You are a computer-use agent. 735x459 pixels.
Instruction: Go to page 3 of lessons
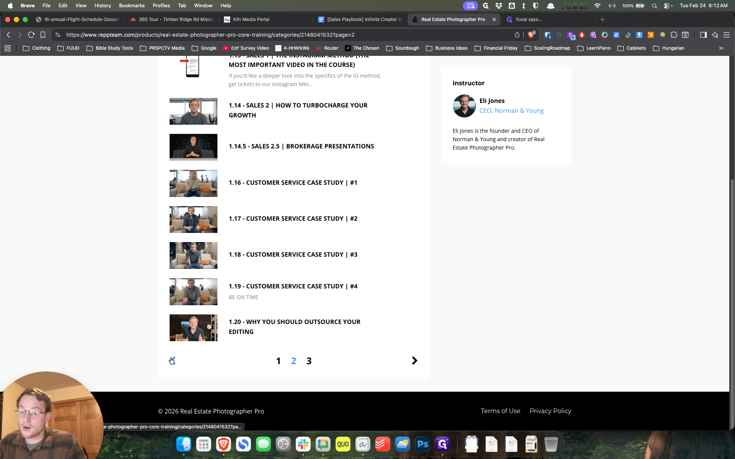309,361
